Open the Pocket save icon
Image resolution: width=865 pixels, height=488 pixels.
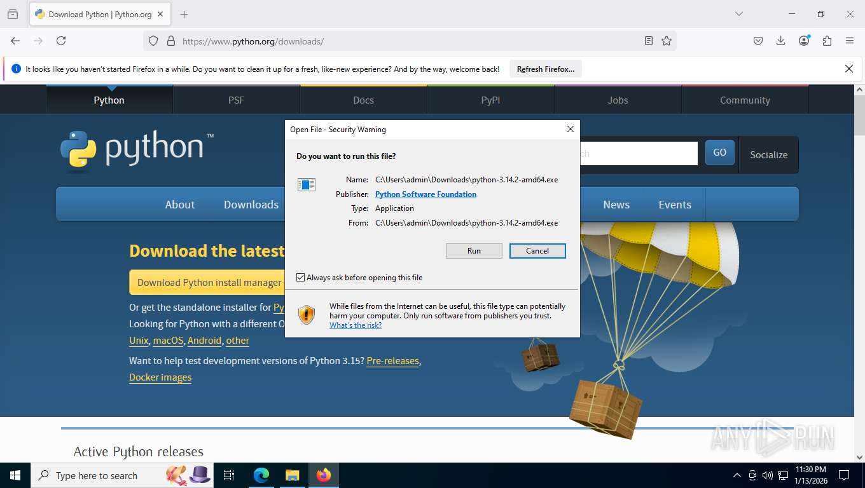tap(758, 41)
